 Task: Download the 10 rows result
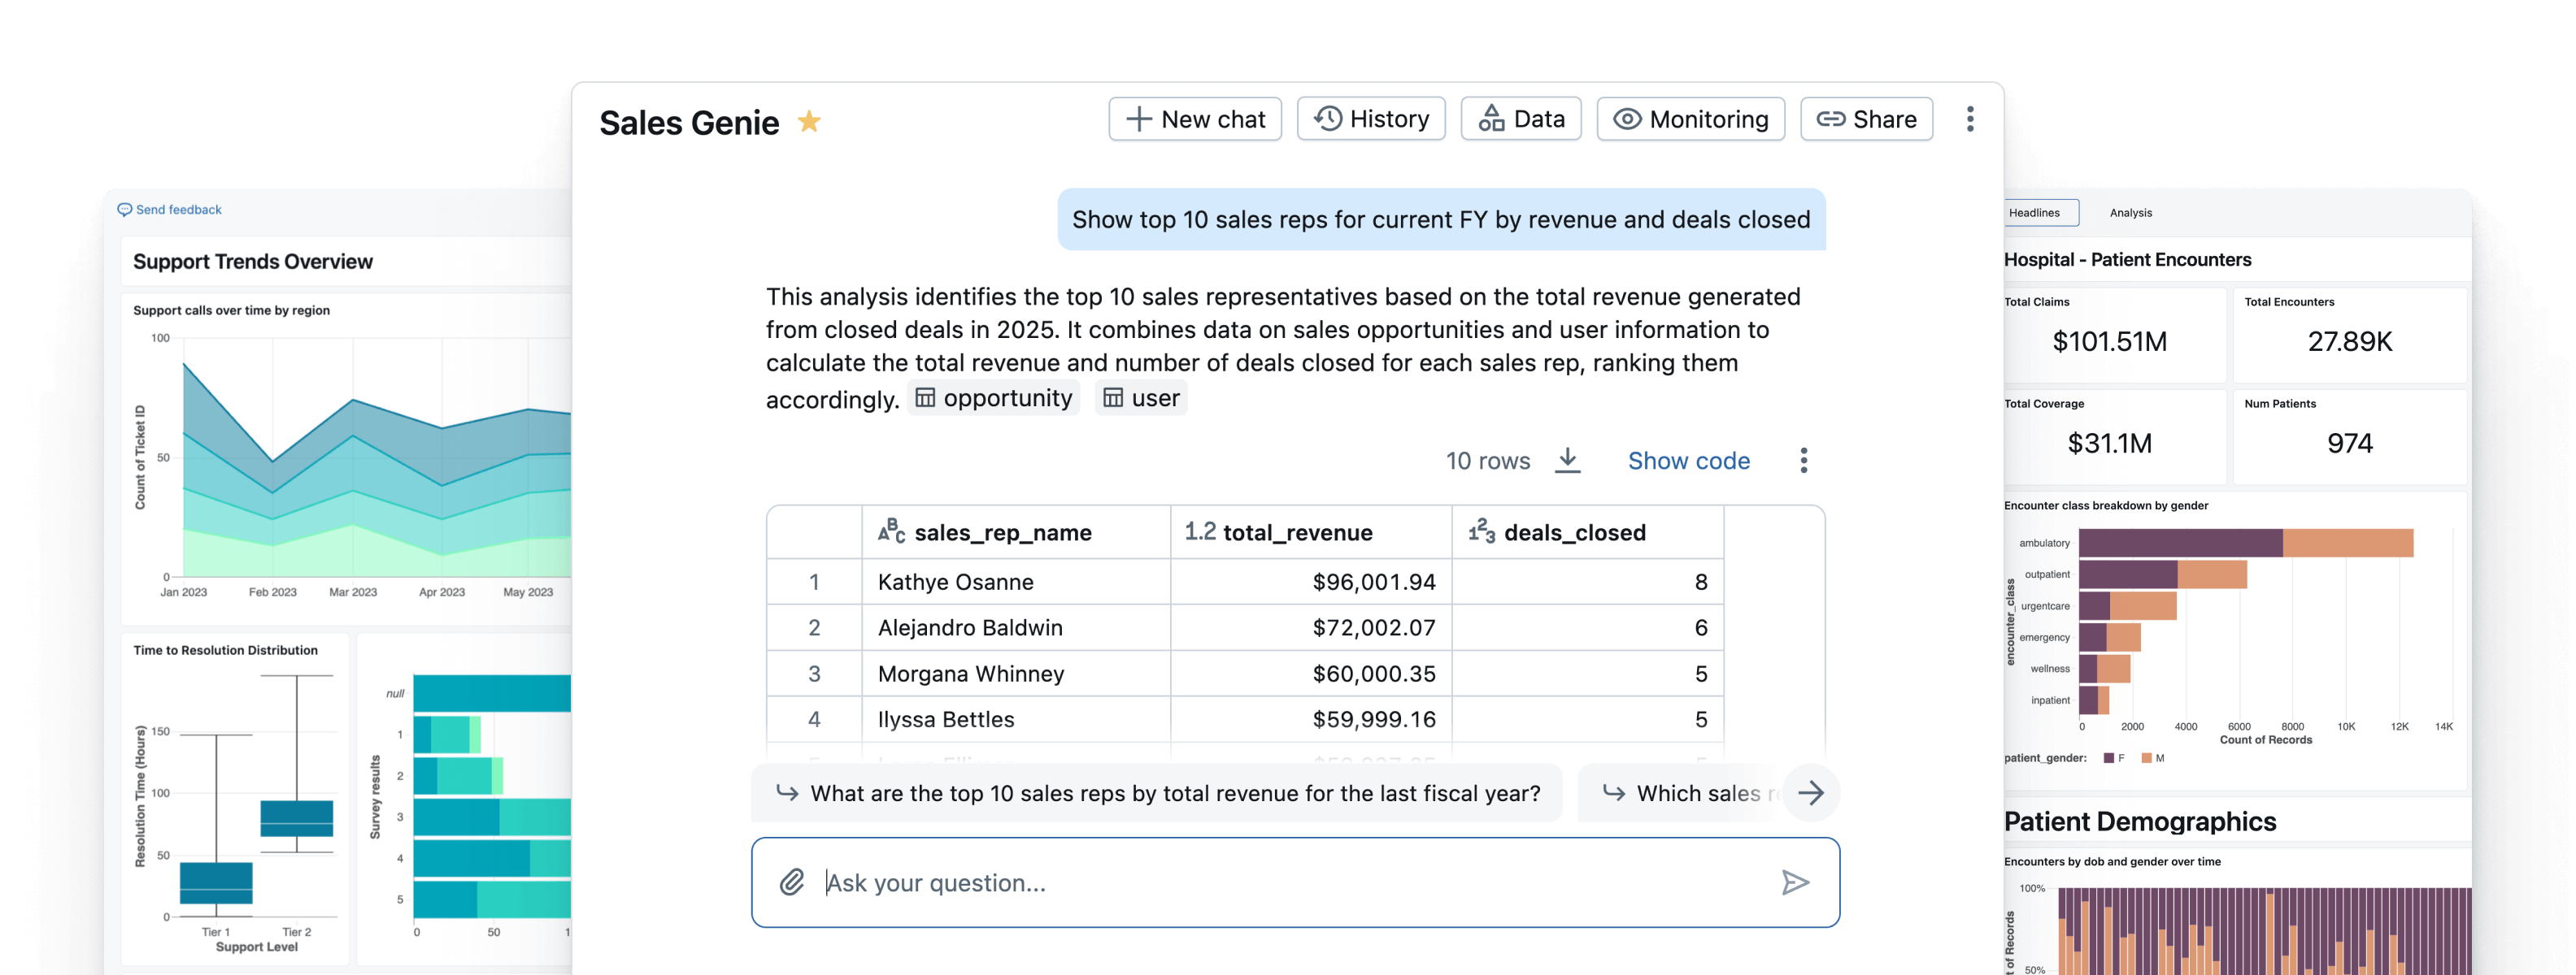[x=1567, y=460]
